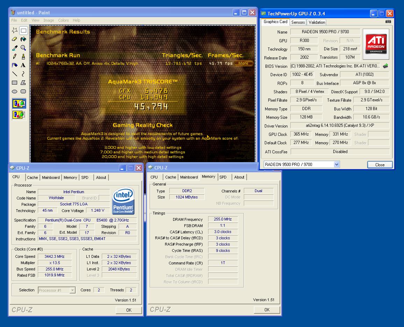Choose the Eraser tool in Paint

pyautogui.click(x=15, y=39)
